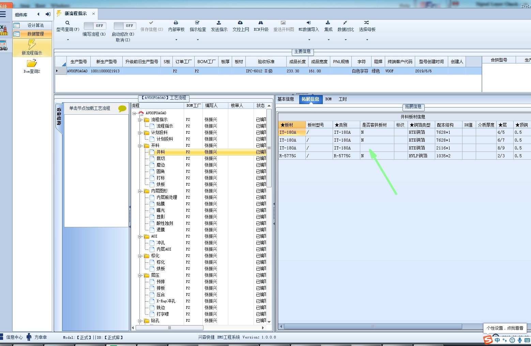
Task: Click HVLP铜箔 cell
Action: pos(421,156)
